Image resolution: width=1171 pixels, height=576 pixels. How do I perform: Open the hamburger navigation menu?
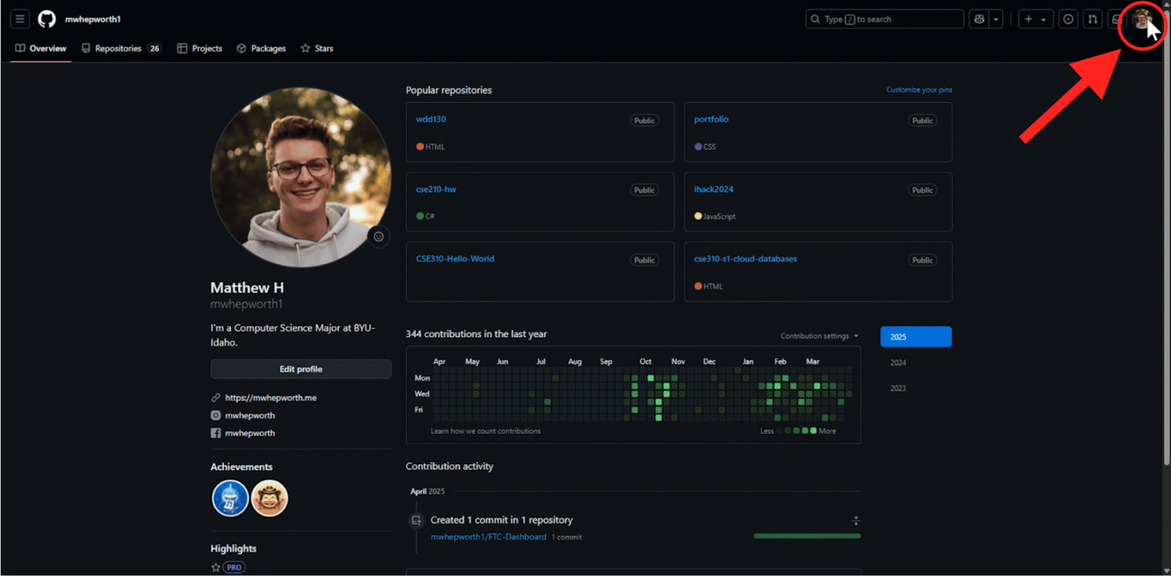point(20,19)
